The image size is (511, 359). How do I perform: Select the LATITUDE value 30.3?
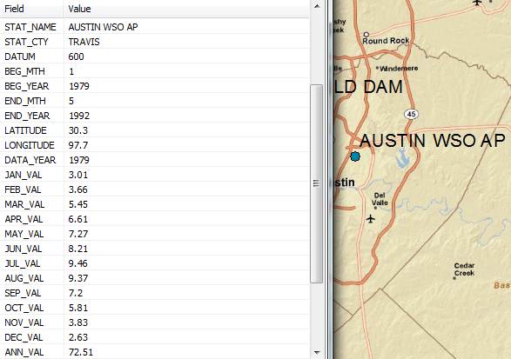click(x=78, y=130)
